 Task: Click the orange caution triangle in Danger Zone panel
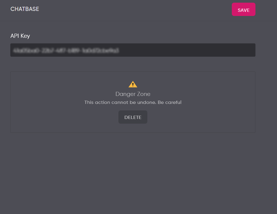coord(133,84)
